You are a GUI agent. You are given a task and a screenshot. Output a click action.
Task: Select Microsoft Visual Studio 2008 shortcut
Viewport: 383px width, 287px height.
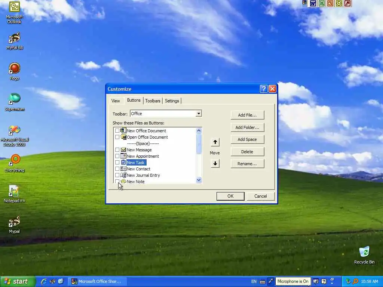click(x=15, y=136)
